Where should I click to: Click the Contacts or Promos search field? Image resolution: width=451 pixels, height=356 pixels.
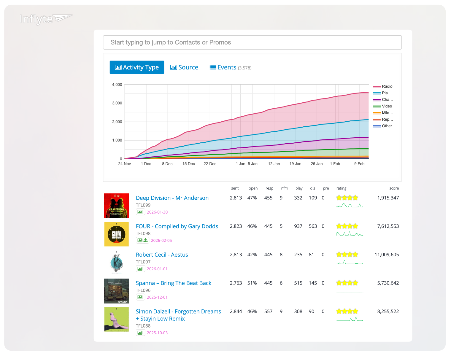(x=252, y=42)
